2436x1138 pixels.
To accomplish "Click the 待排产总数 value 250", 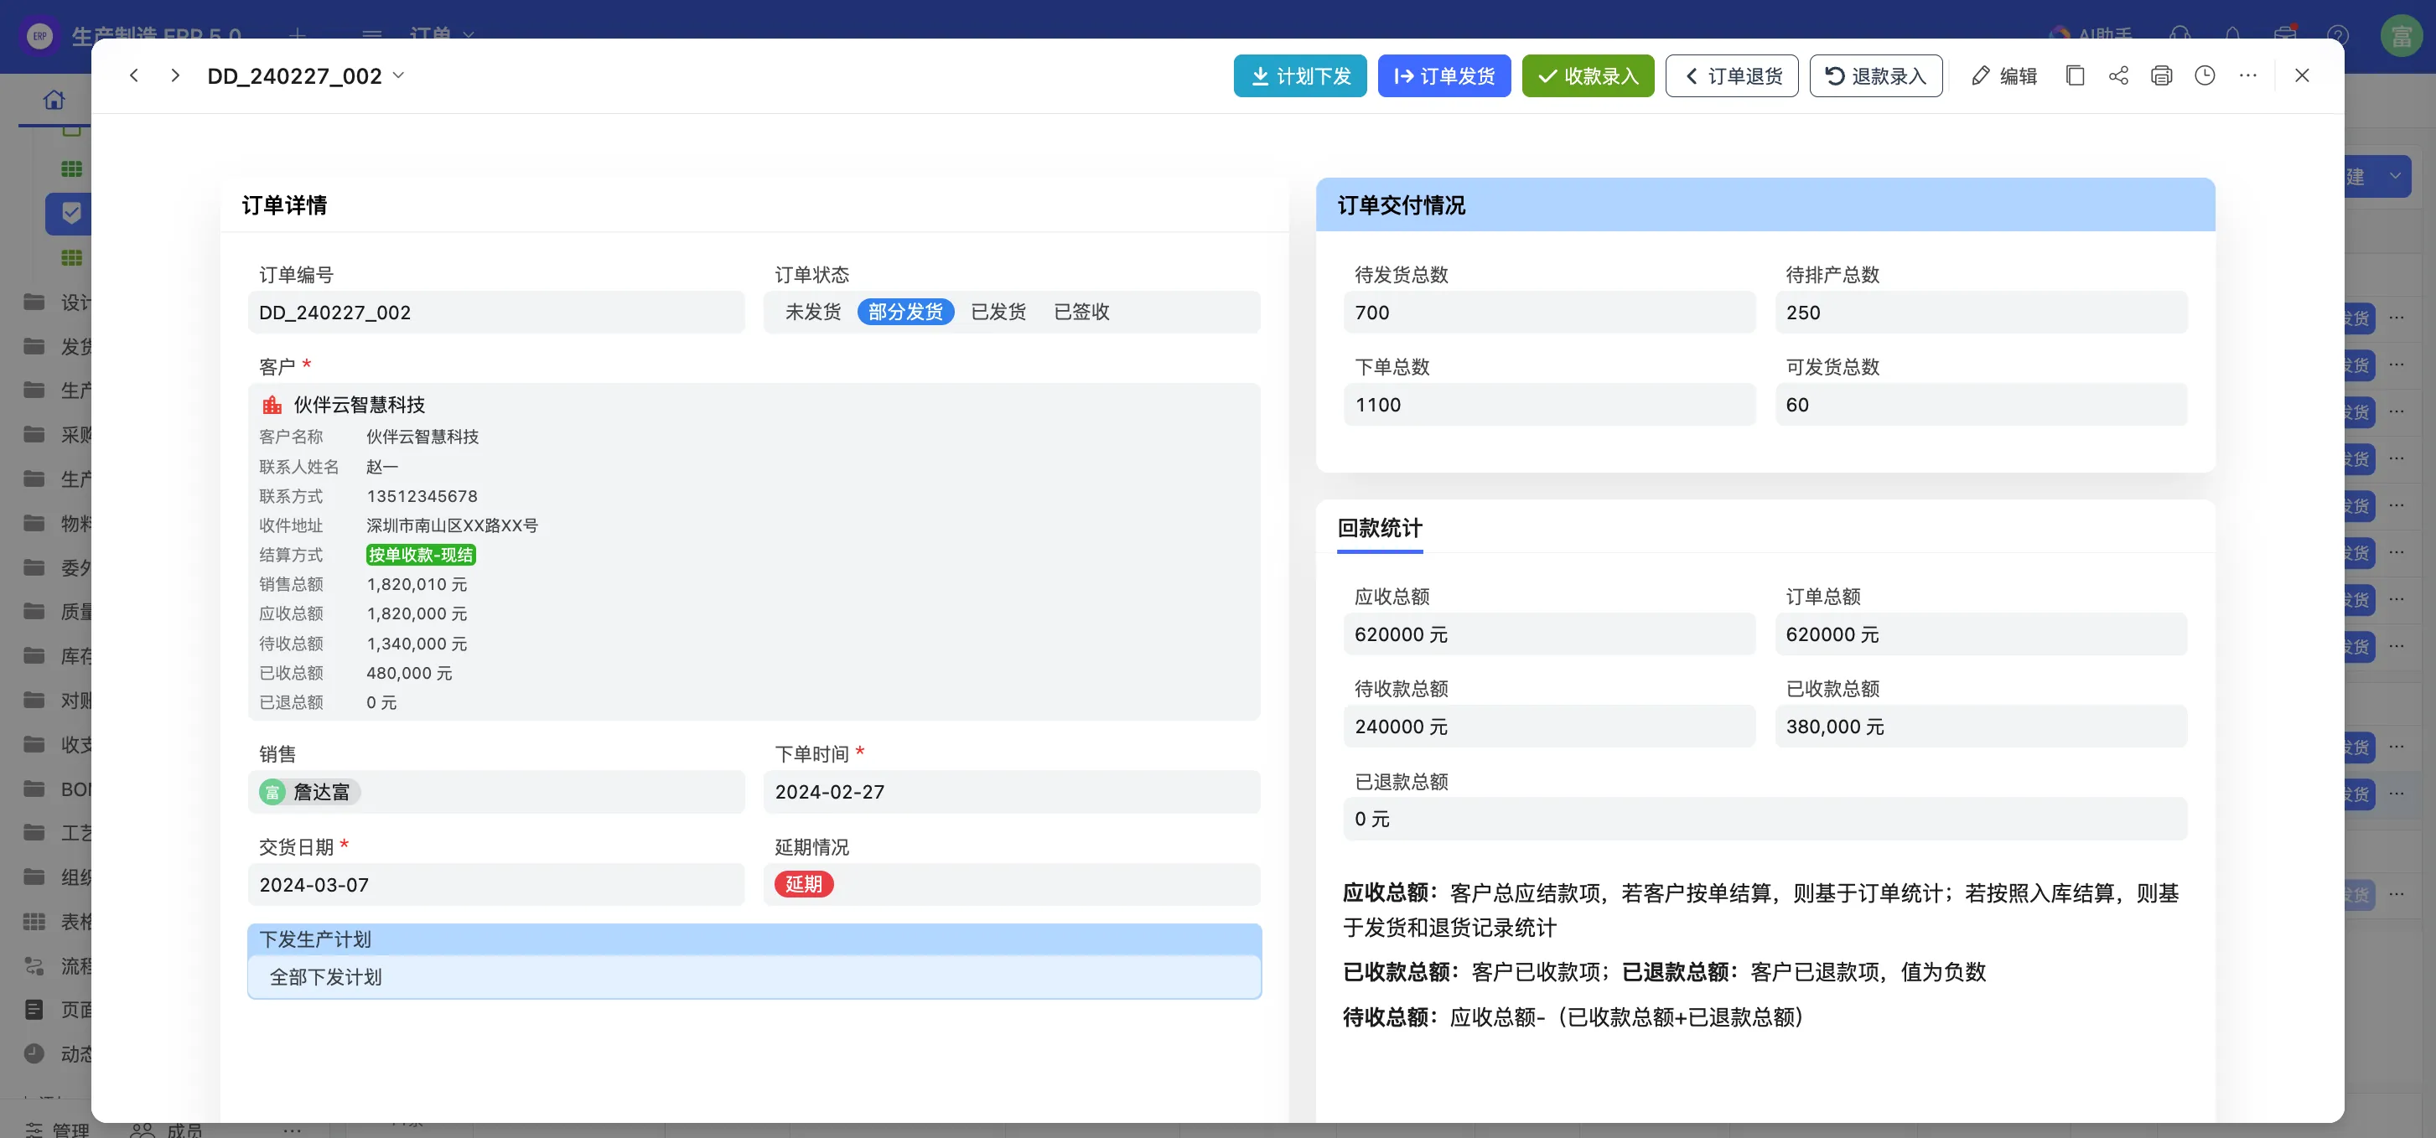I will [1981, 312].
